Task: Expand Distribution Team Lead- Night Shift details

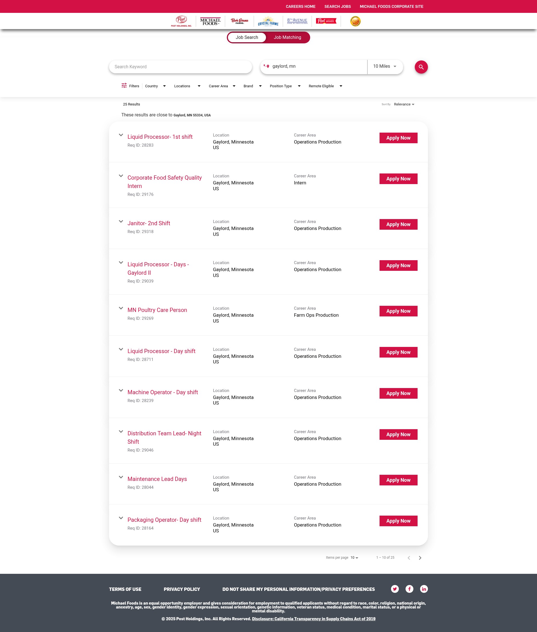Action: 121,431
